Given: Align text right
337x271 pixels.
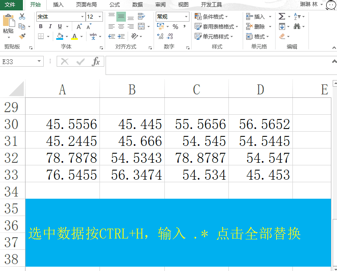Looking at the screenshot, I should (x=131, y=26).
